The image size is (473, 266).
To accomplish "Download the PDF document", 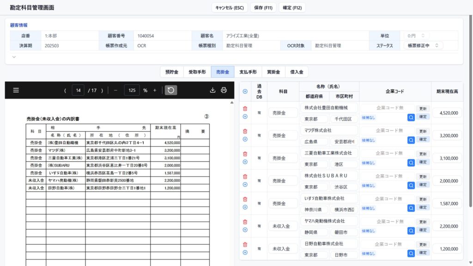I will [x=212, y=90].
